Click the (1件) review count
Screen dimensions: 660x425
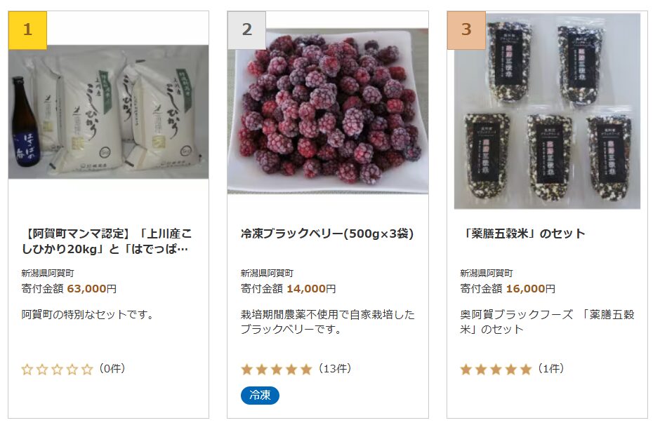[x=551, y=369]
